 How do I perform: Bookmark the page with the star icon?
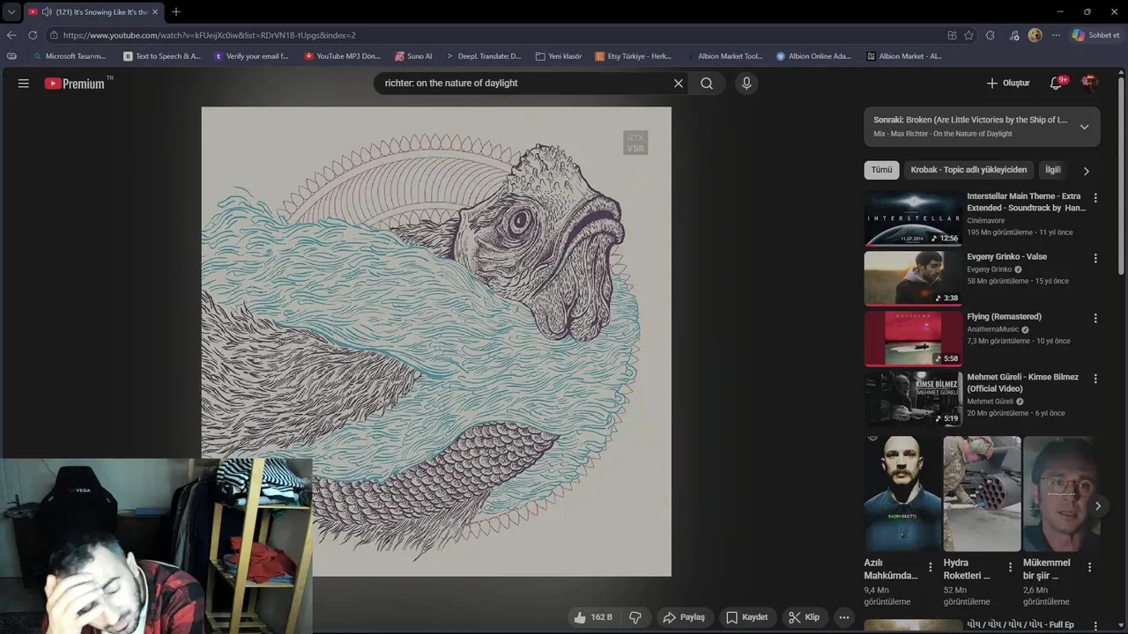968,35
